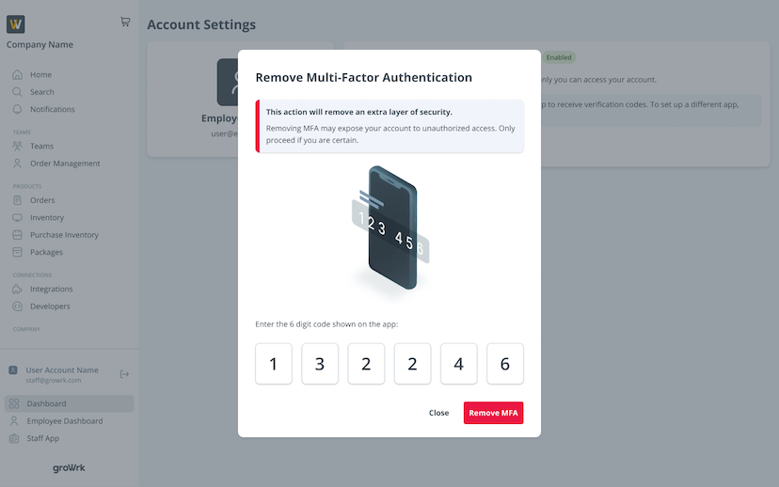The image size is (779, 487).
Task: Click the Search magnifier icon
Action: (17, 92)
